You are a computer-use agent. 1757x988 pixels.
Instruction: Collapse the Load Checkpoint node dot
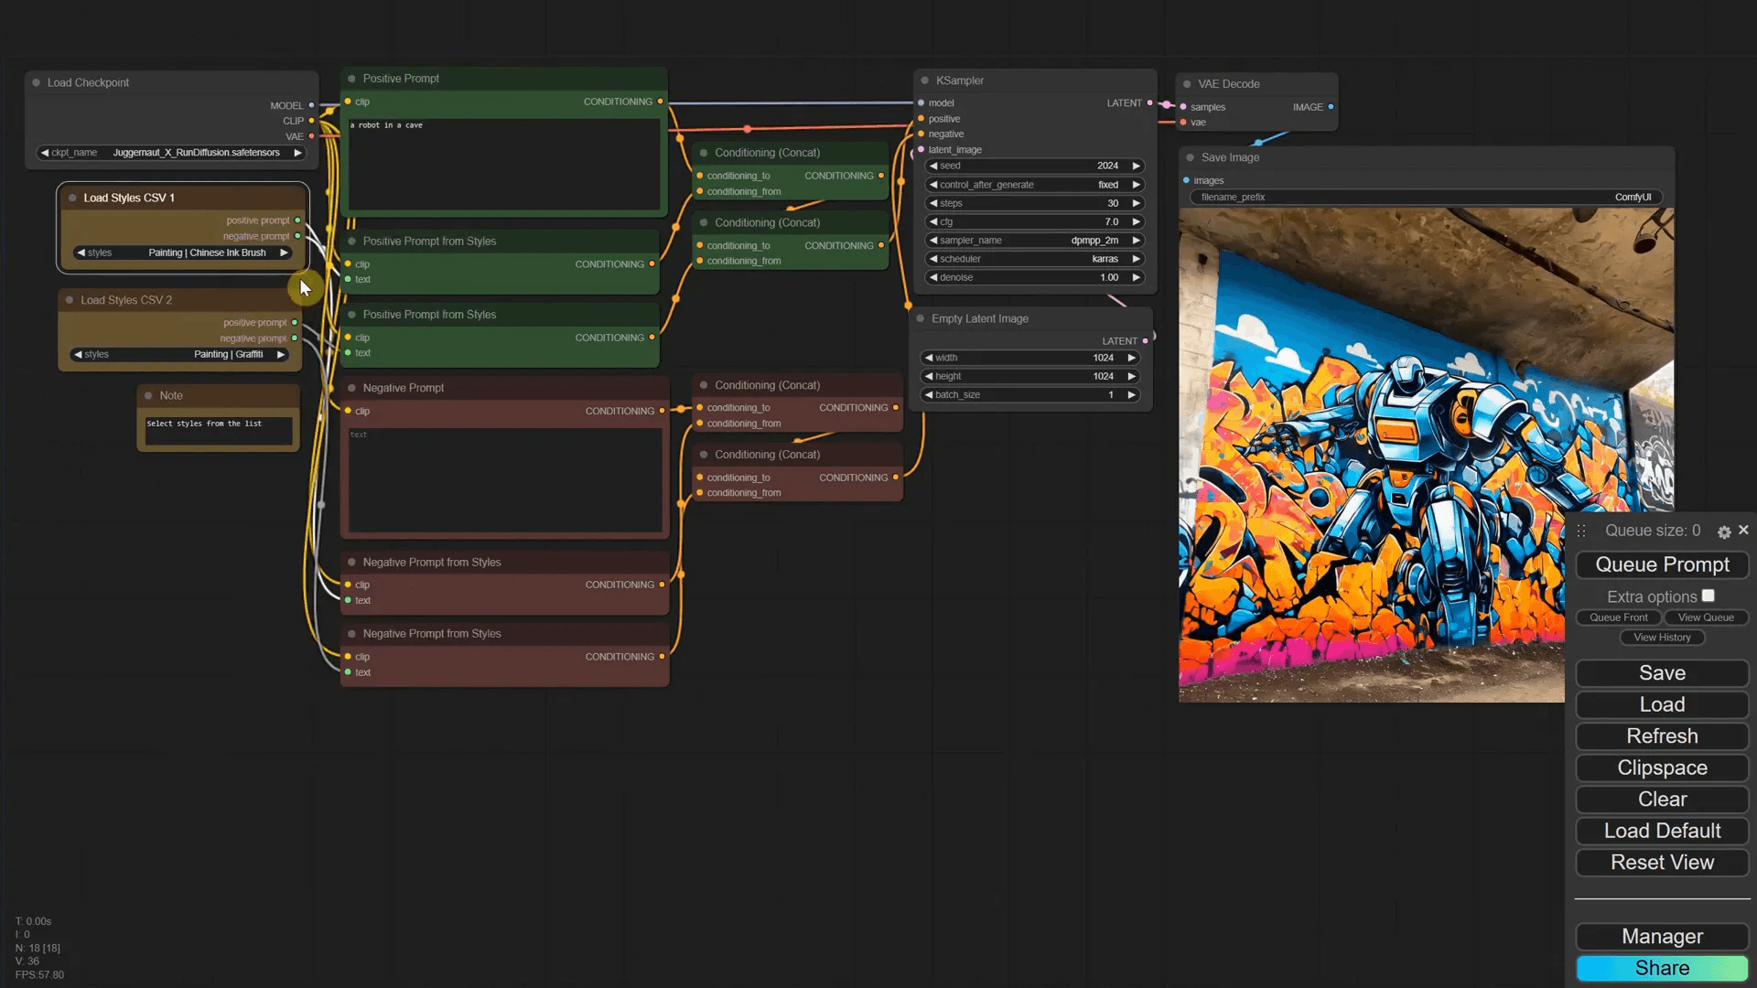[x=37, y=82]
